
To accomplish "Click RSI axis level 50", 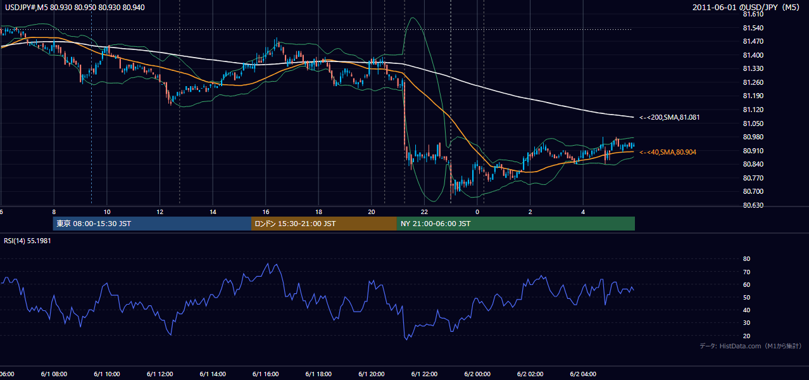I will (x=746, y=297).
